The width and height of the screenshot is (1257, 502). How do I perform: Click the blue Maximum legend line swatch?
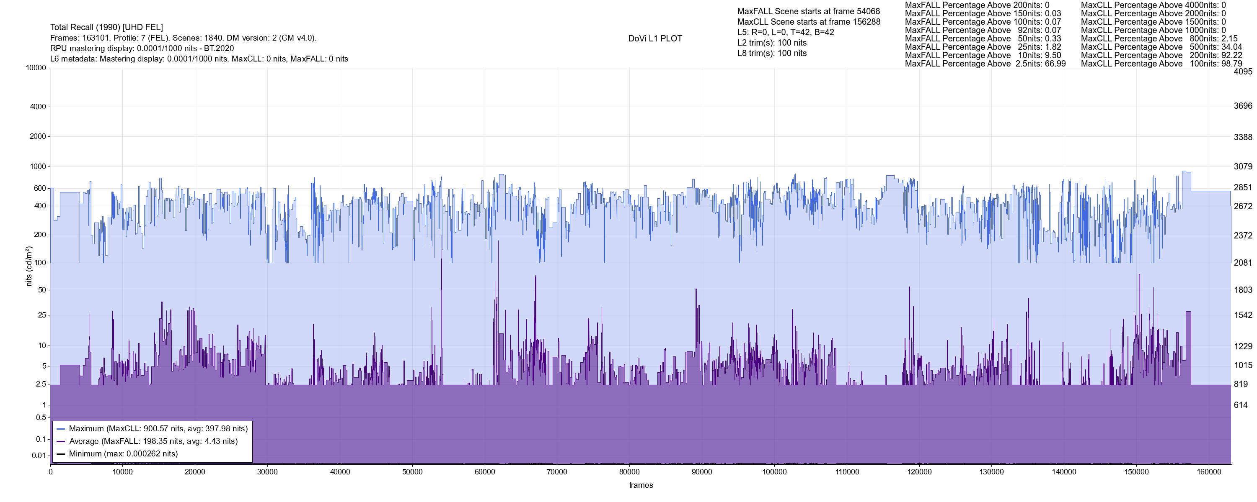(61, 429)
